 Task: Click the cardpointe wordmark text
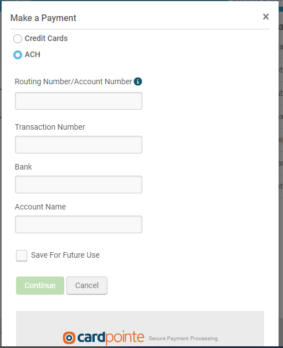click(111, 337)
